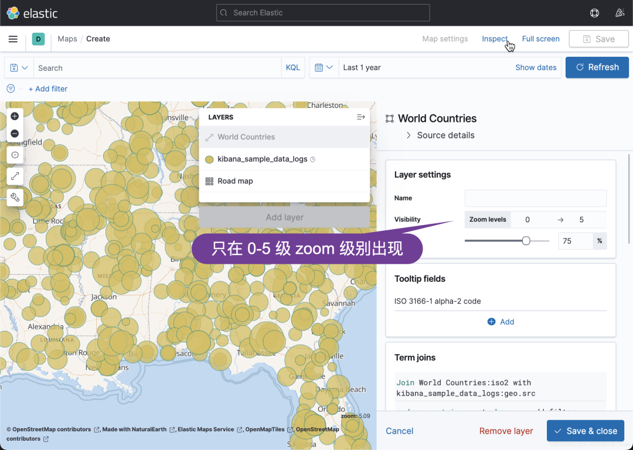Image resolution: width=633 pixels, height=450 pixels.
Task: Click the kibana_sample_data_logs circle icon
Action: click(209, 159)
